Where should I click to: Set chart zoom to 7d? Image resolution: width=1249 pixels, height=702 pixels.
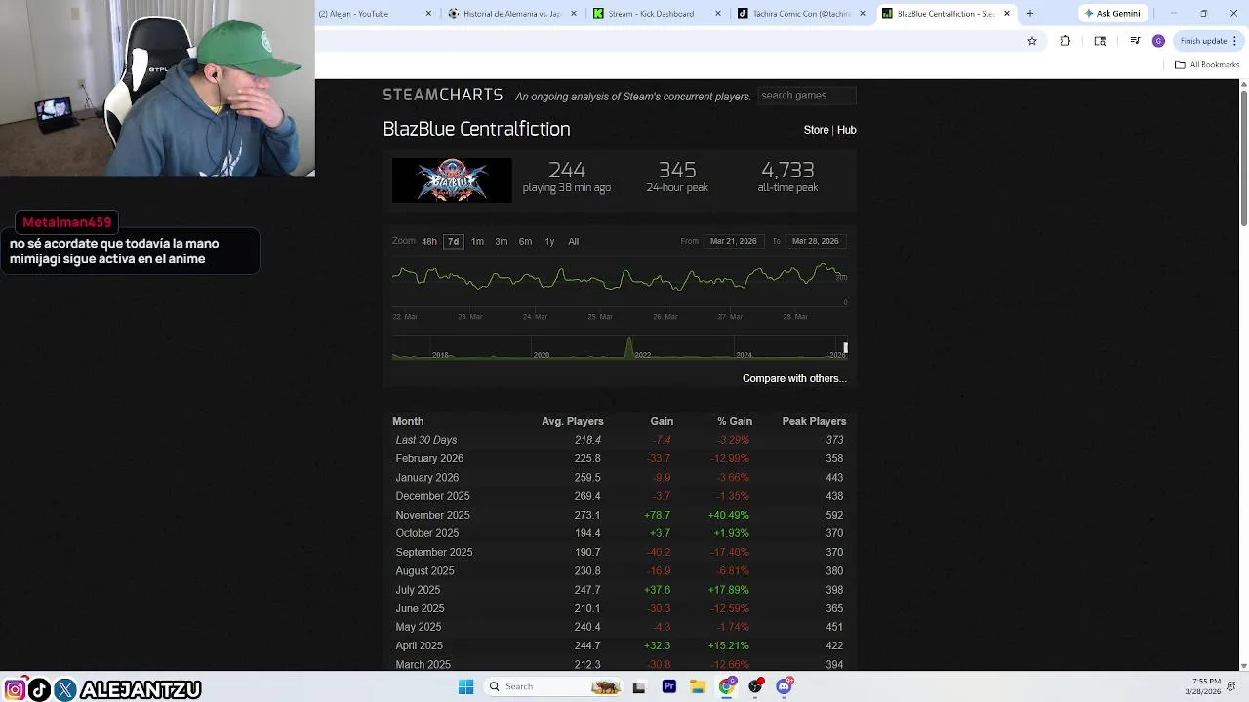point(453,241)
